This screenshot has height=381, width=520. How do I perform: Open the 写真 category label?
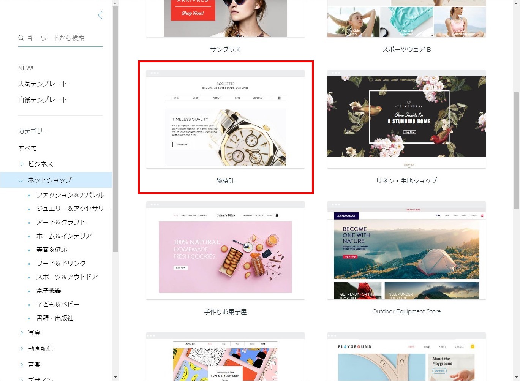click(34, 333)
